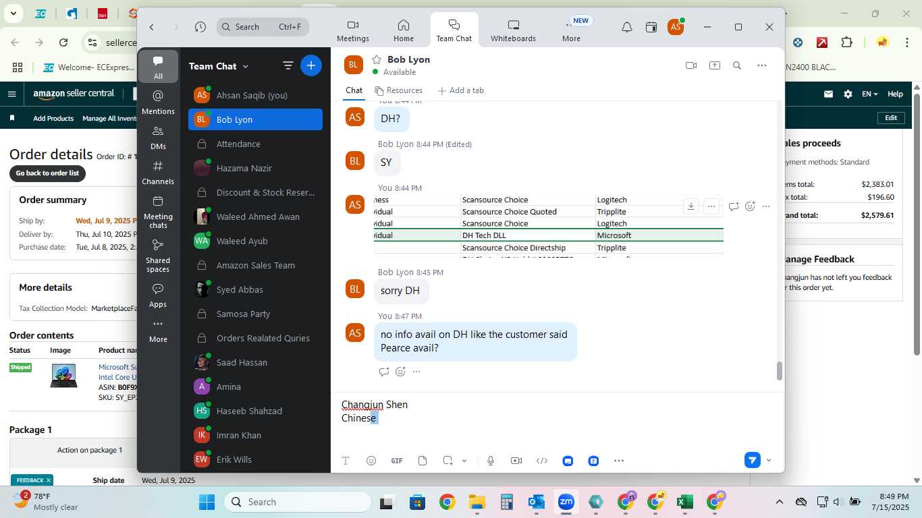Open the GIF picker
The height and width of the screenshot is (518, 922).
[397, 461]
